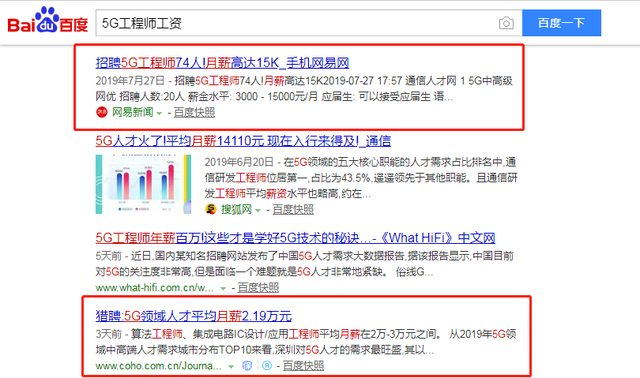640x378 pixels.
Task: Open the 网易新闻 source link
Action: click(x=132, y=112)
